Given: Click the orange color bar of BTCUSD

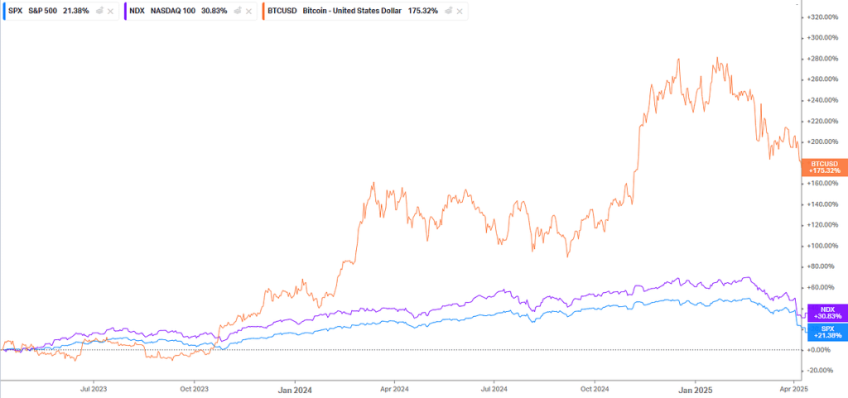Looking at the screenshot, I should 262,12.
